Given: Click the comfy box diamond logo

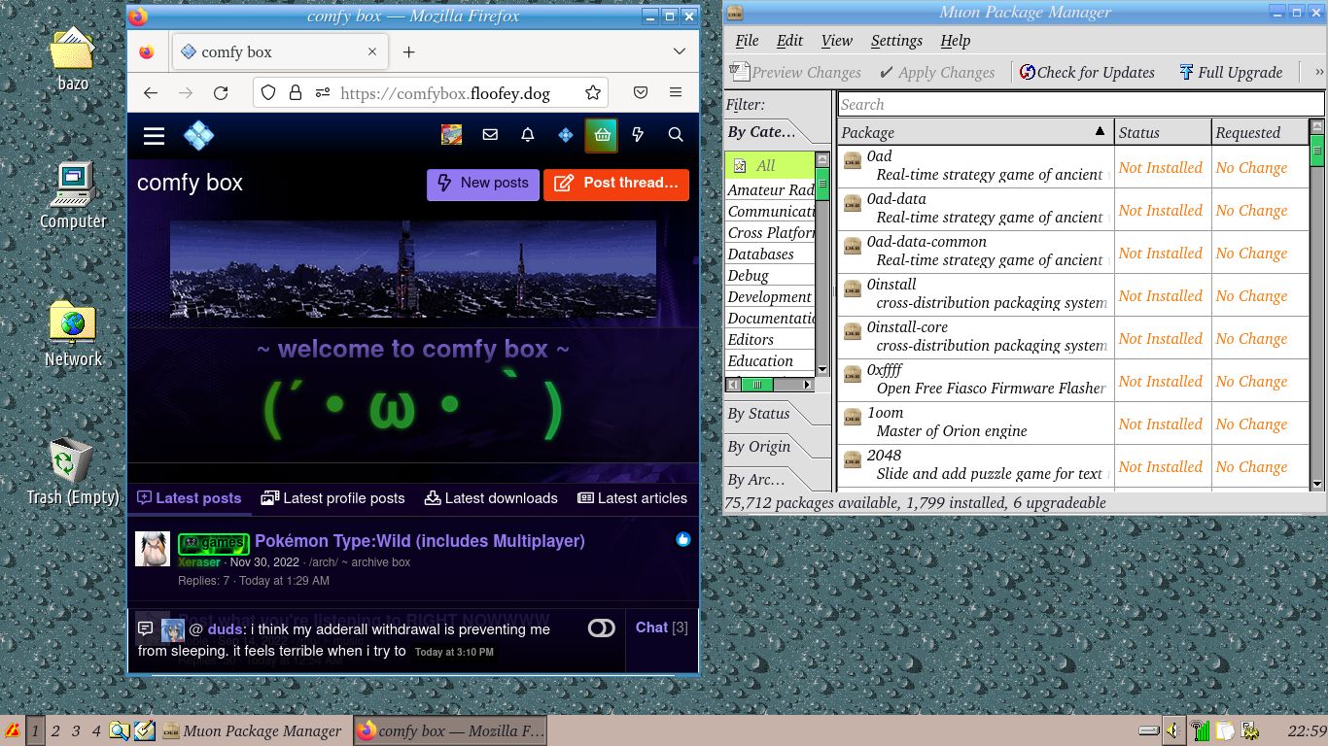Looking at the screenshot, I should click(x=198, y=136).
